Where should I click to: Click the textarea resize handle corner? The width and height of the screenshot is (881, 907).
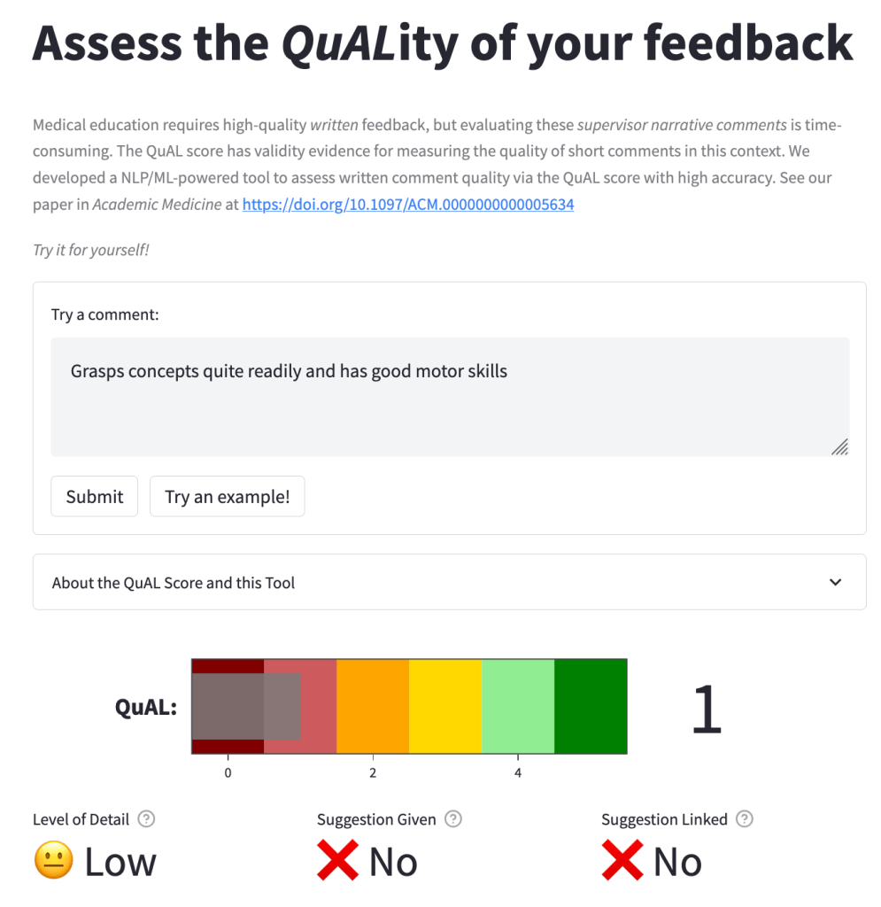tap(839, 447)
